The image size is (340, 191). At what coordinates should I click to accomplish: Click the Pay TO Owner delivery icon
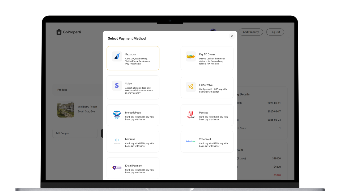tap(191, 56)
